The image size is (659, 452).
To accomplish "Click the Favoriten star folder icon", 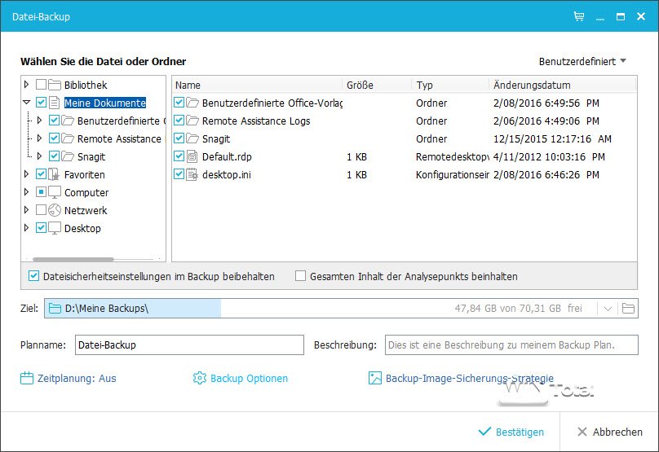I will click(x=54, y=174).
